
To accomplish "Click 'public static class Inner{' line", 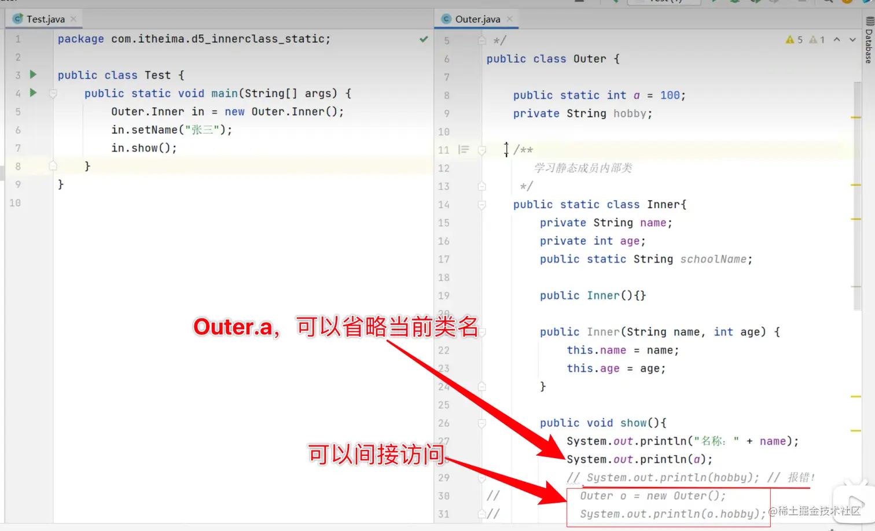I will [x=600, y=205].
